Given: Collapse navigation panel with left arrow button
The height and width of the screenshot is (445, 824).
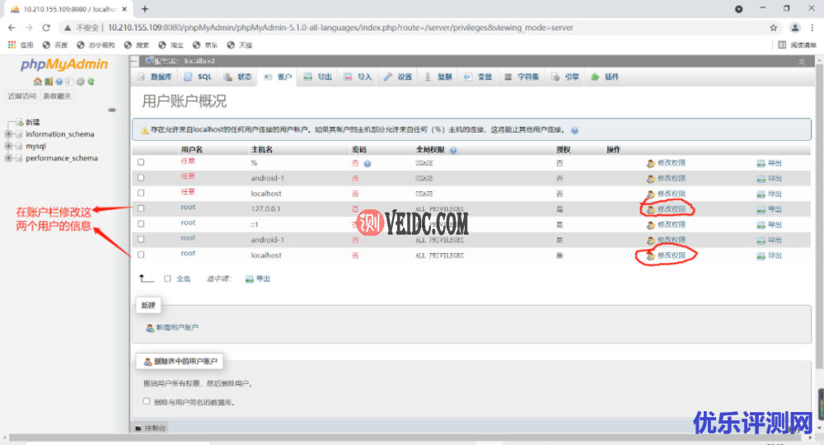Looking at the screenshot, I should coord(134,62).
